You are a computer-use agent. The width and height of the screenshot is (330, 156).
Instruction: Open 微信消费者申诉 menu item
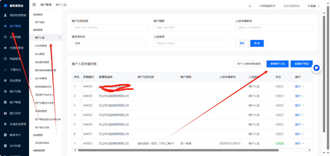point(43,87)
